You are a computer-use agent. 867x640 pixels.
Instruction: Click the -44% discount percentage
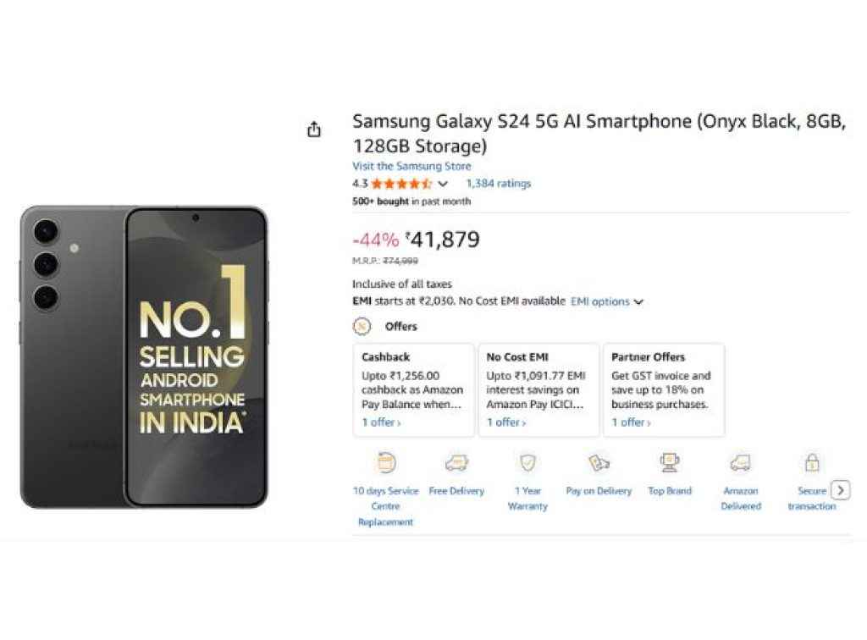pyautogui.click(x=376, y=240)
